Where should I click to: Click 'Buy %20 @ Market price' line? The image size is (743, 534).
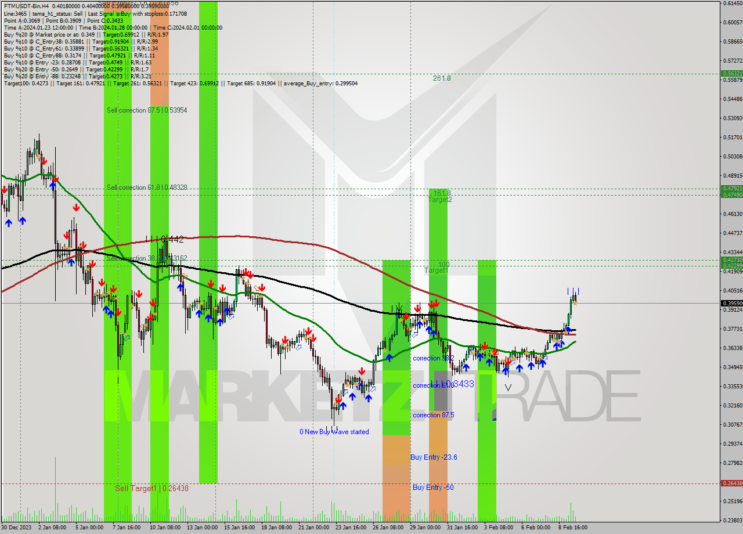(x=86, y=34)
